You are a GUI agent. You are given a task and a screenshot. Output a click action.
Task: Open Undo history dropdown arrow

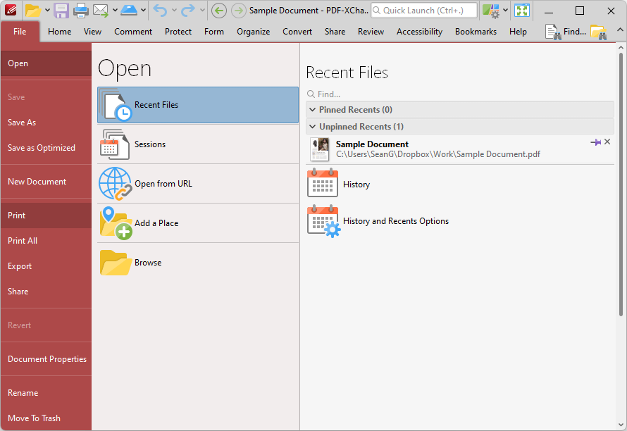tap(174, 11)
